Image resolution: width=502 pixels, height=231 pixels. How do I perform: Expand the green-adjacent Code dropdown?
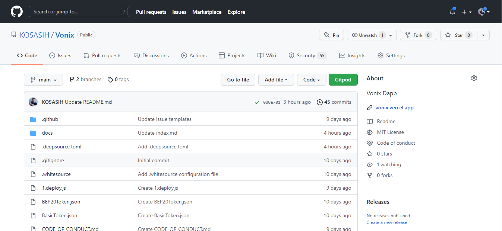312,80
